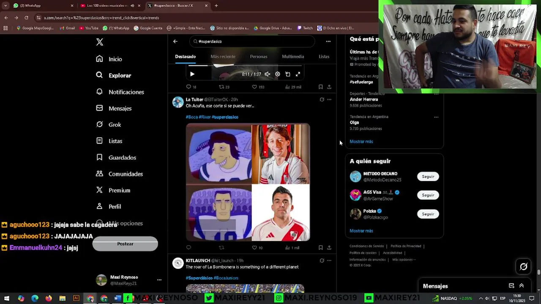
Task: Click the #BocaJuniors hashtag
Action: (226, 278)
